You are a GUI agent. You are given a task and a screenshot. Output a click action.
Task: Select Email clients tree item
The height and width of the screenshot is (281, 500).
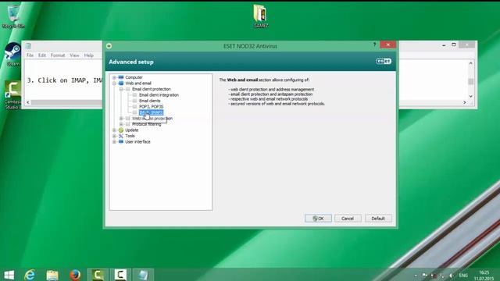[x=149, y=101]
